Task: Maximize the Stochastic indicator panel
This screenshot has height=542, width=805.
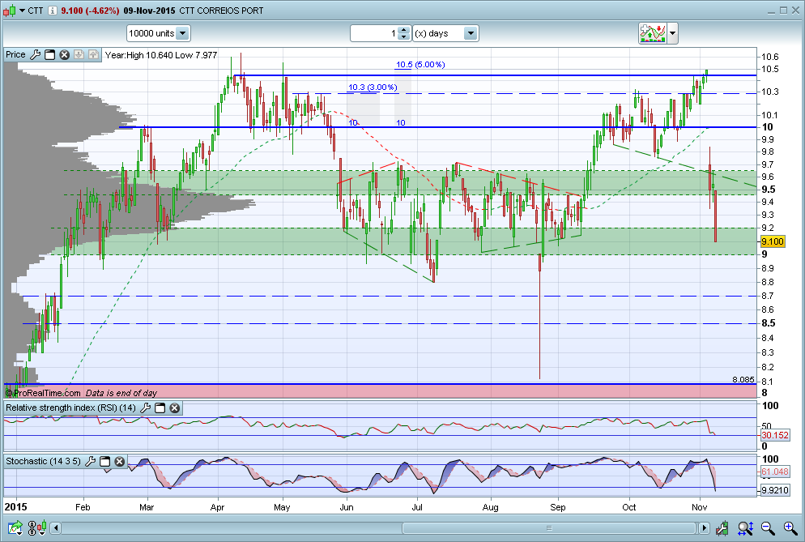Action: [105, 461]
